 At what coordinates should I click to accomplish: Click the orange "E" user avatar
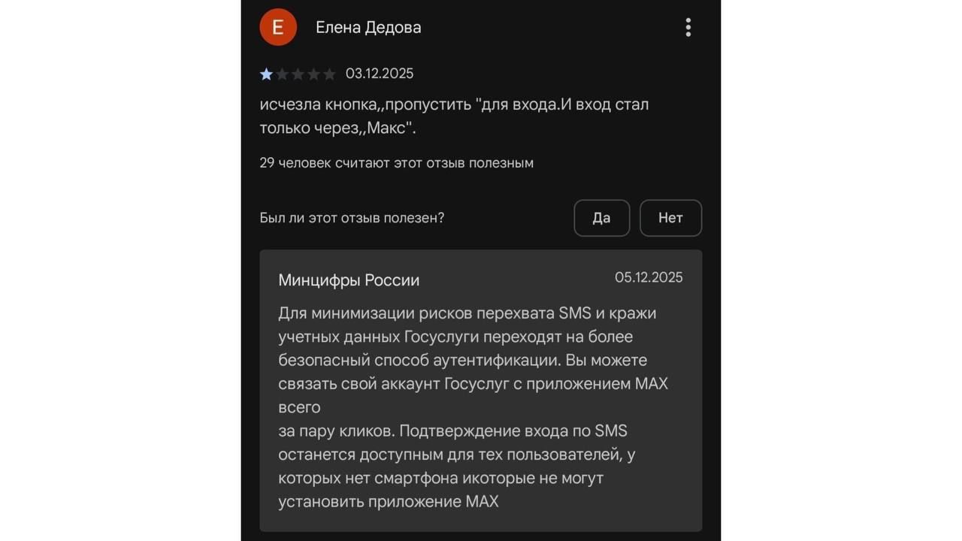click(x=277, y=28)
